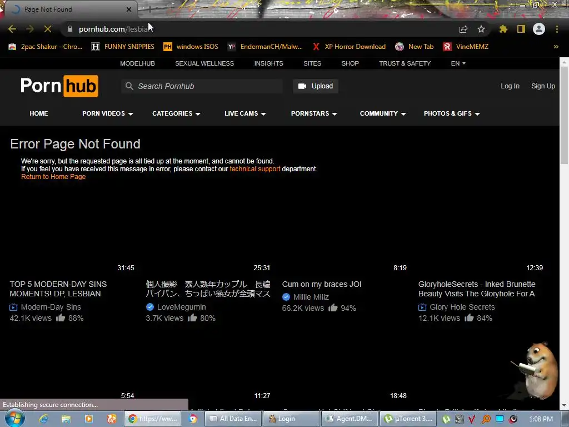Switch to the µTorrent taskbar window

[408, 419]
